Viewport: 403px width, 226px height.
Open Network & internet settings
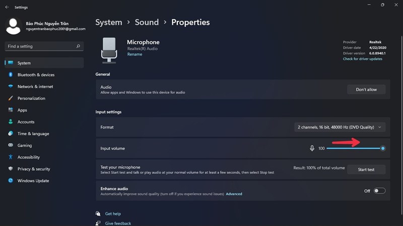pyautogui.click(x=35, y=86)
